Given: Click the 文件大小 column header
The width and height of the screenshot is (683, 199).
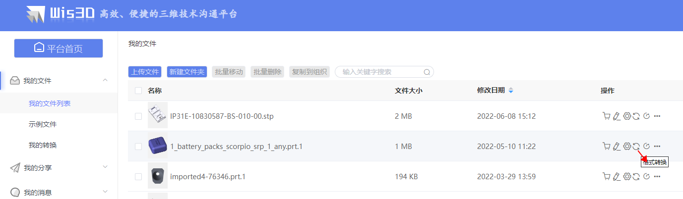Looking at the screenshot, I should tap(408, 91).
